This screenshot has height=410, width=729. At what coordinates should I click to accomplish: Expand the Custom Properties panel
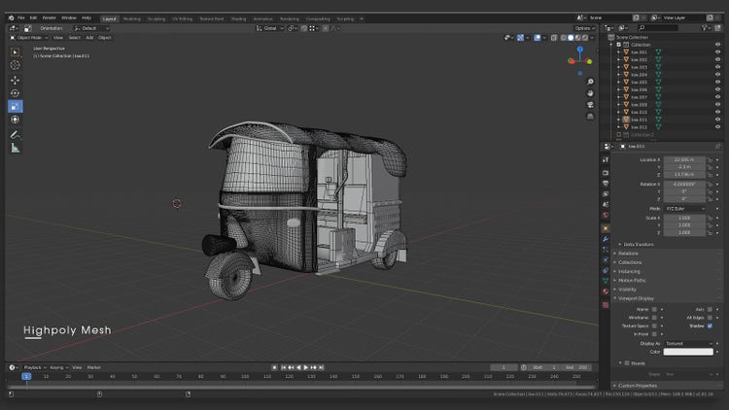(637, 386)
